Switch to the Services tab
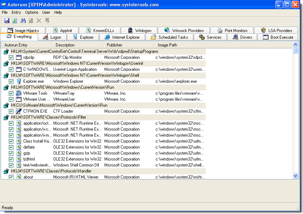This screenshot has width=303, height=214. [210, 37]
